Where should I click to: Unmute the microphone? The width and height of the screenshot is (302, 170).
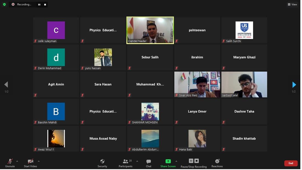click(10, 163)
